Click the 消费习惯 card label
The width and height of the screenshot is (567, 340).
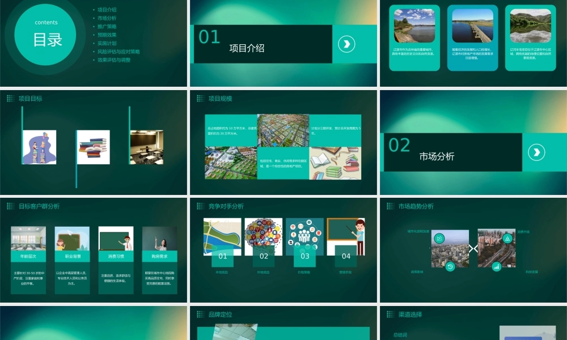116,256
